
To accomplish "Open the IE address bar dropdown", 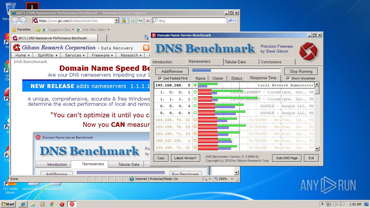I will [116, 21].
